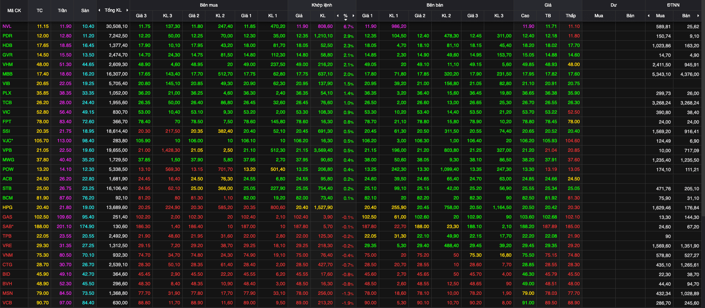This screenshot has width=705, height=308.
Task: Open the VCB ticker symbol
Action: [7, 303]
